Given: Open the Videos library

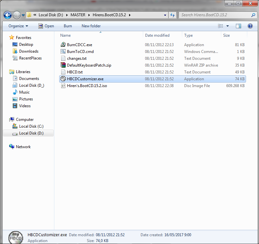Looking at the screenshot, I should pos(25,106).
